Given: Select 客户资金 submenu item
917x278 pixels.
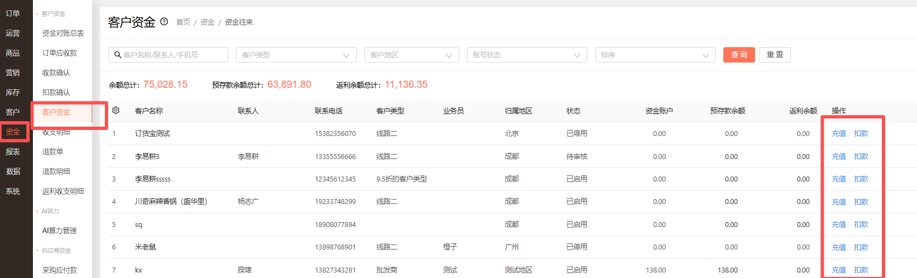Looking at the screenshot, I should pyautogui.click(x=56, y=112).
